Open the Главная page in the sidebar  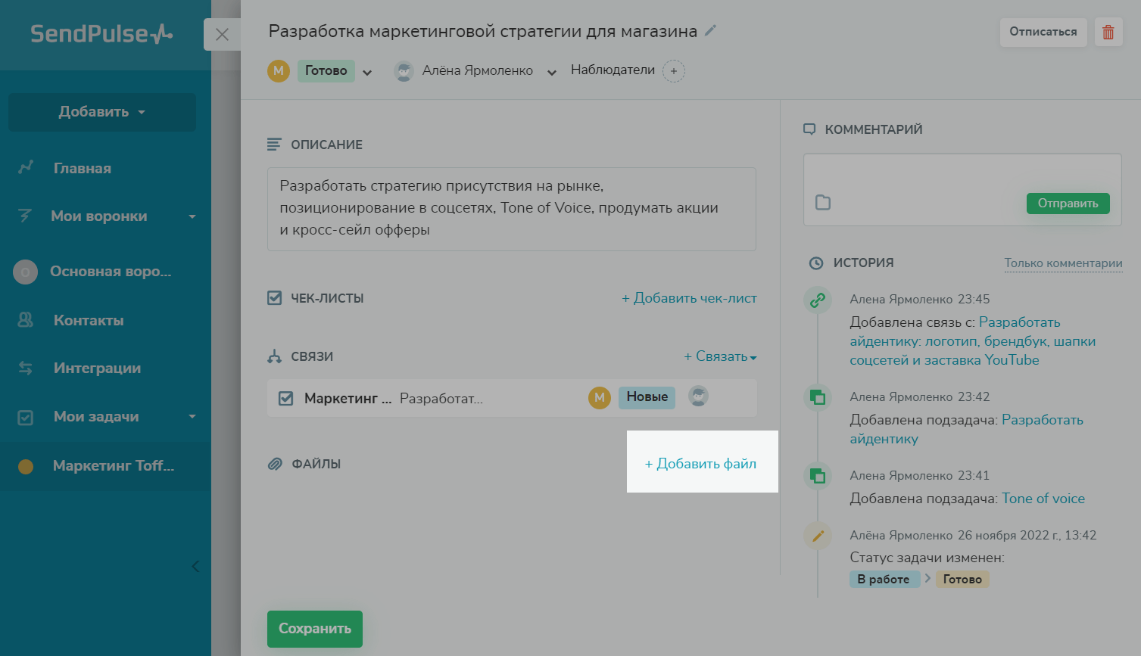click(x=82, y=169)
